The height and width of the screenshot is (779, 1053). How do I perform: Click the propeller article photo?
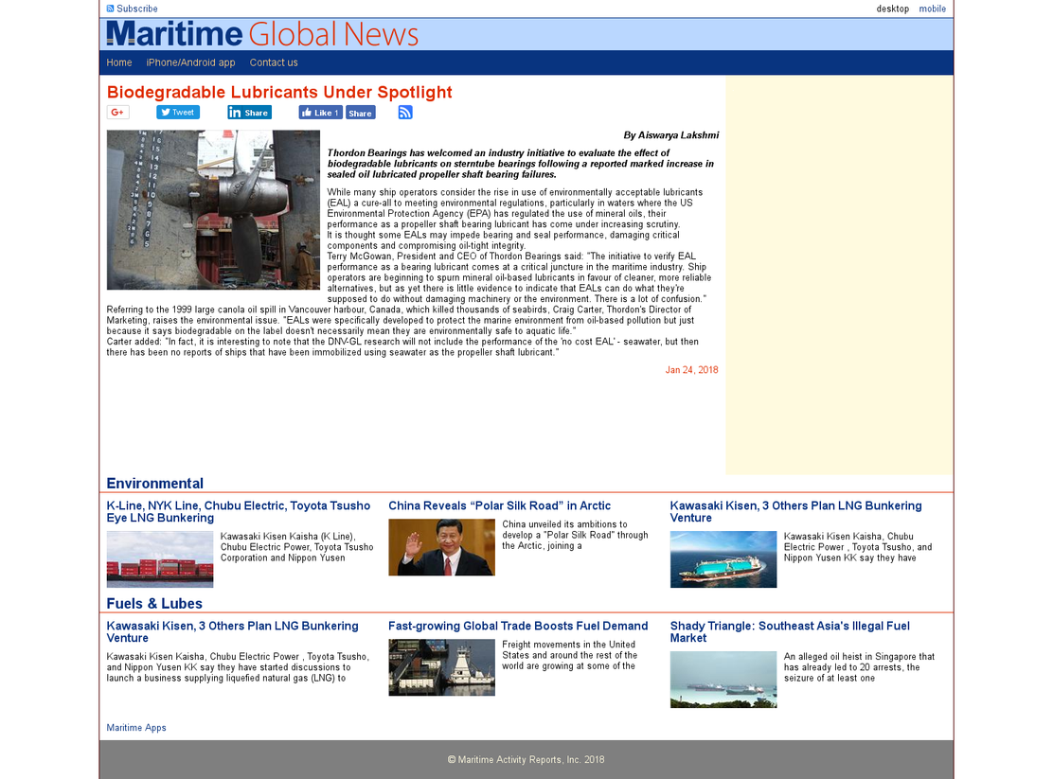click(213, 209)
